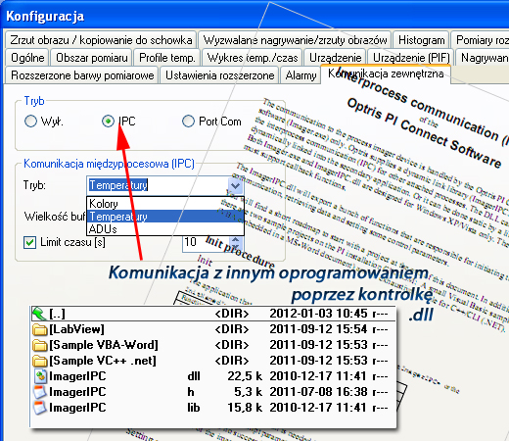
Task: Go to the Obszar pomiaru tab
Action: [x=92, y=58]
